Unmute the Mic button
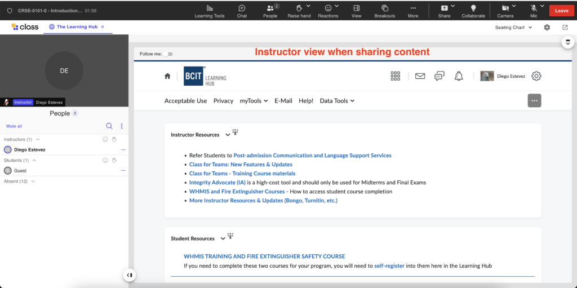577x288 pixels. point(533,8)
